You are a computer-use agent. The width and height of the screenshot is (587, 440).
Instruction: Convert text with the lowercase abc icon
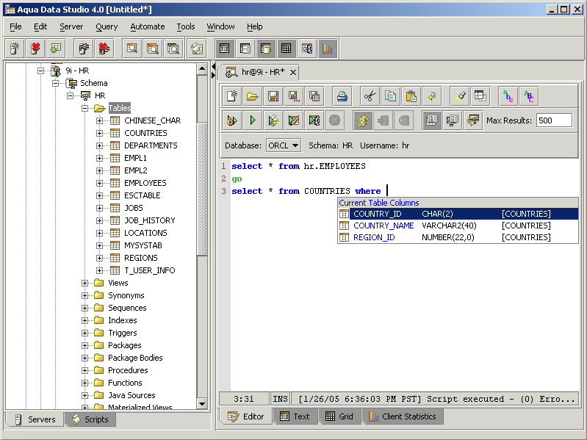[x=508, y=96]
